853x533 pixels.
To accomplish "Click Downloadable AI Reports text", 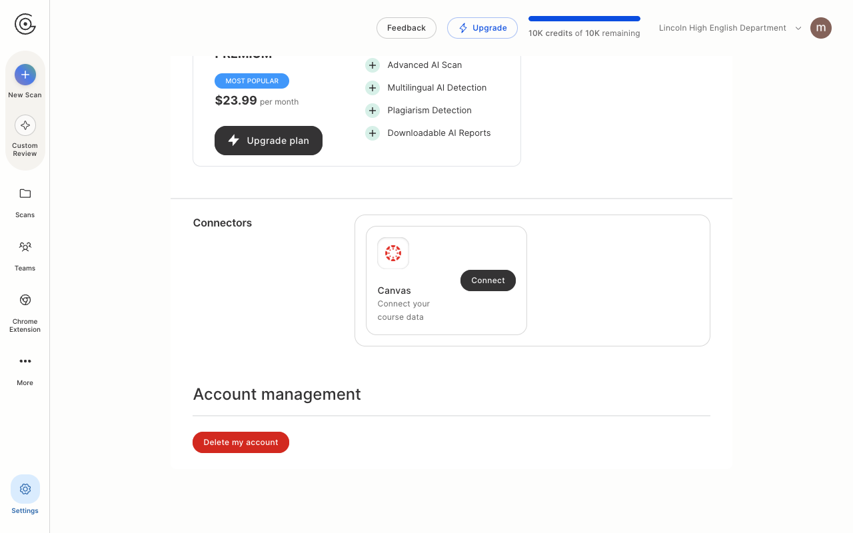I will click(x=439, y=133).
